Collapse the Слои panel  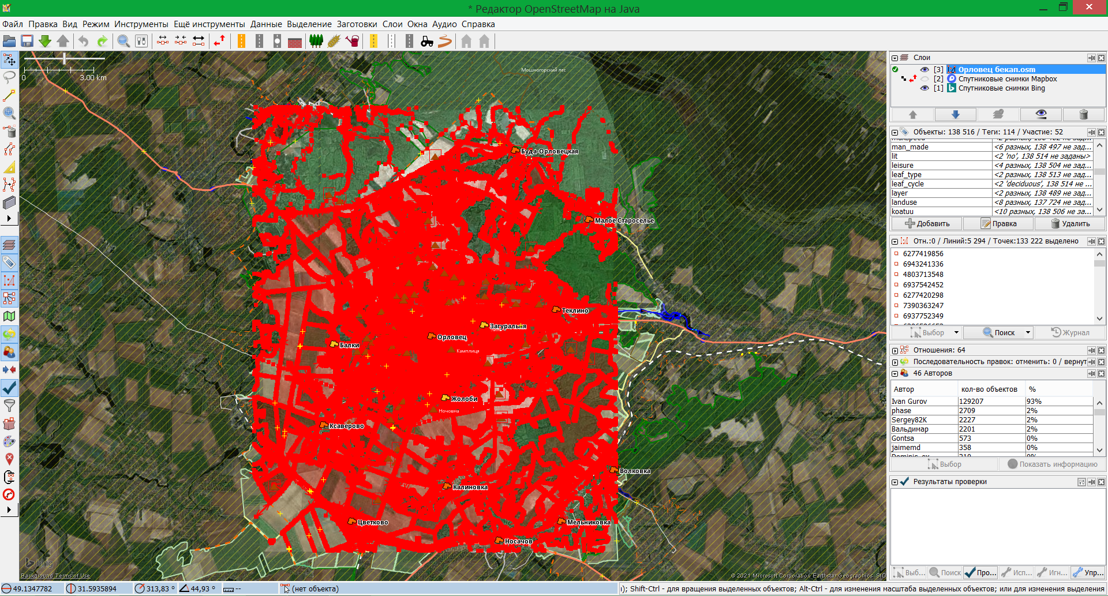click(894, 58)
